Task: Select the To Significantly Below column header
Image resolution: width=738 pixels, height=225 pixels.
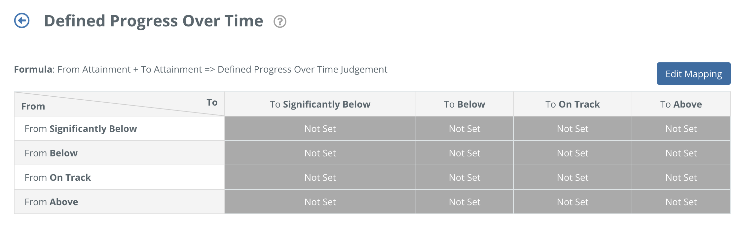Action: click(320, 104)
